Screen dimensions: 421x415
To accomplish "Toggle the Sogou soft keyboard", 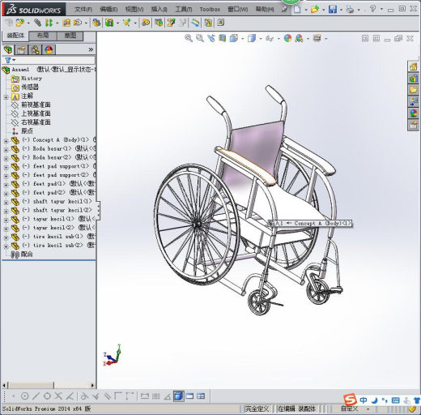I will coord(395,400).
